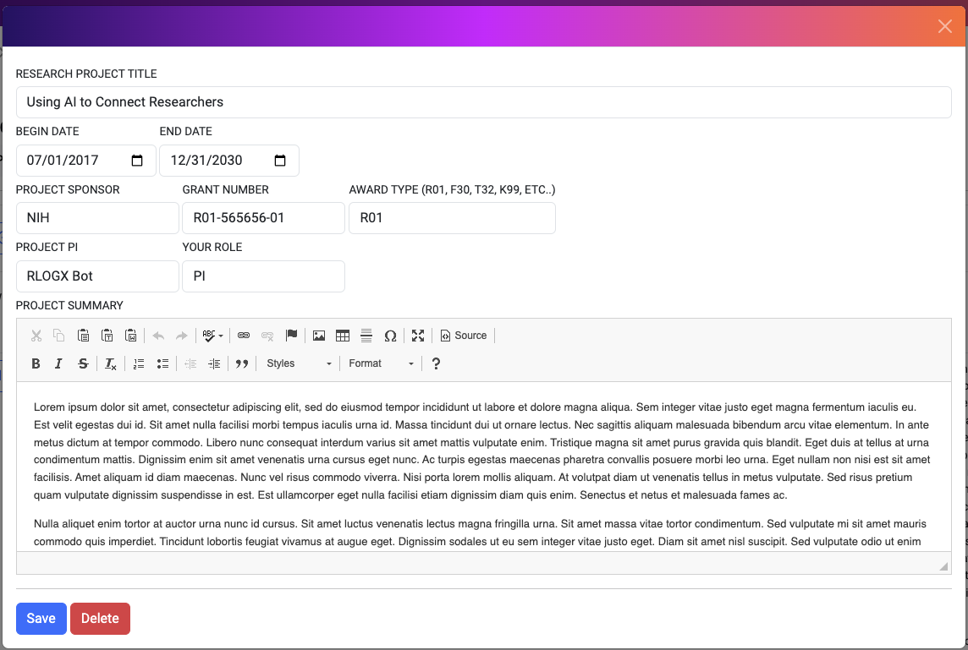Click Paste as plain text icon
This screenshot has width=968, height=650.
coord(107,336)
